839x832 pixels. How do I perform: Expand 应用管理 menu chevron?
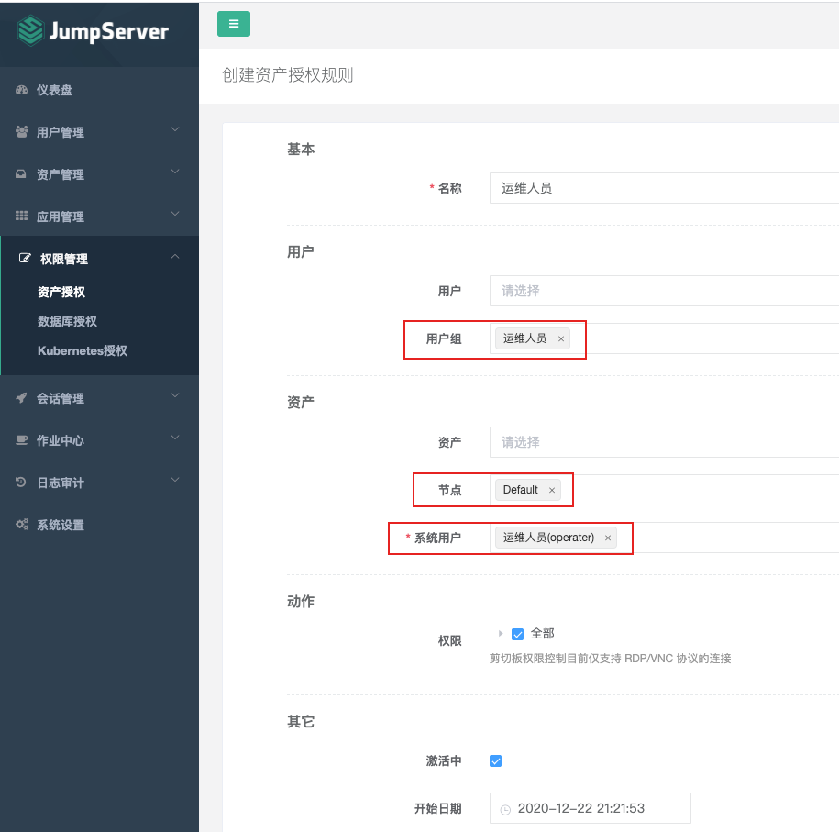[175, 214]
